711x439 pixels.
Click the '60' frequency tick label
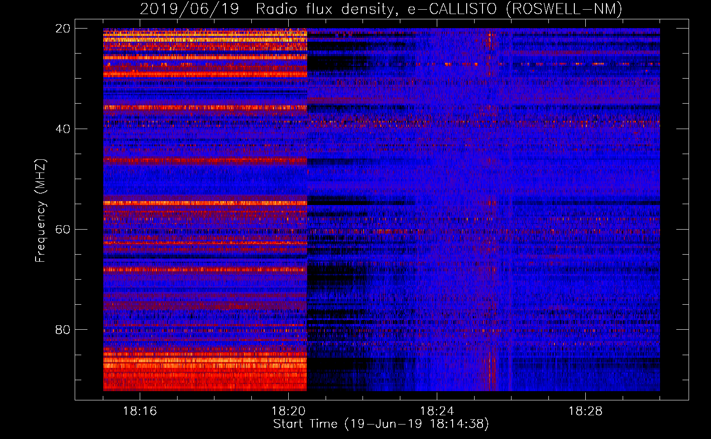coord(63,230)
